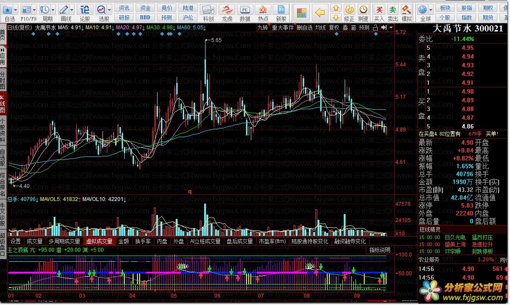Toggle 复权 price adjustment
The image size is (510, 305).
(x=334, y=28)
